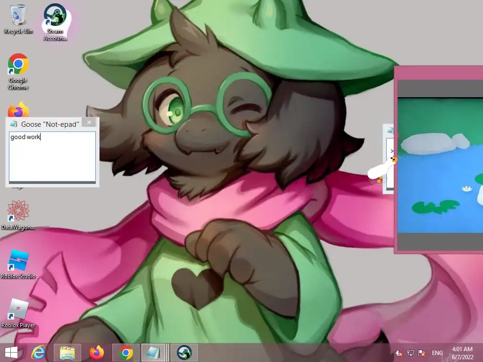Select the Steam Account app in taskbar

[184, 353]
